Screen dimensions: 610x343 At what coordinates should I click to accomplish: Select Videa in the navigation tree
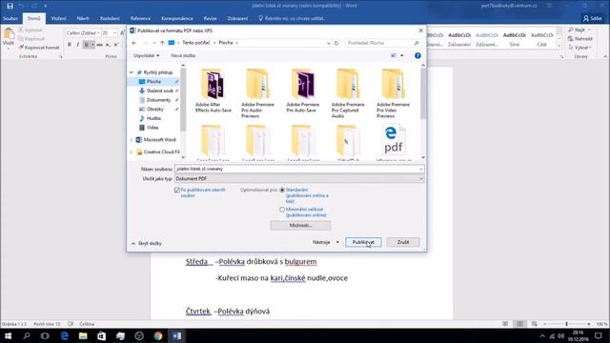click(x=152, y=128)
